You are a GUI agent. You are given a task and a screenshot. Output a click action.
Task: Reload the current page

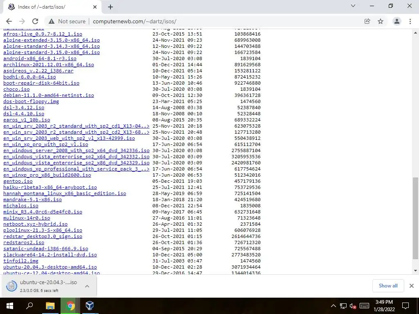[x=35, y=21]
